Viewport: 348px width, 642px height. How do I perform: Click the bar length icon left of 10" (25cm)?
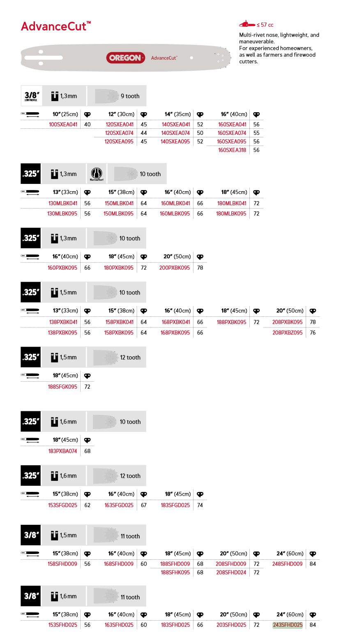pos(30,114)
